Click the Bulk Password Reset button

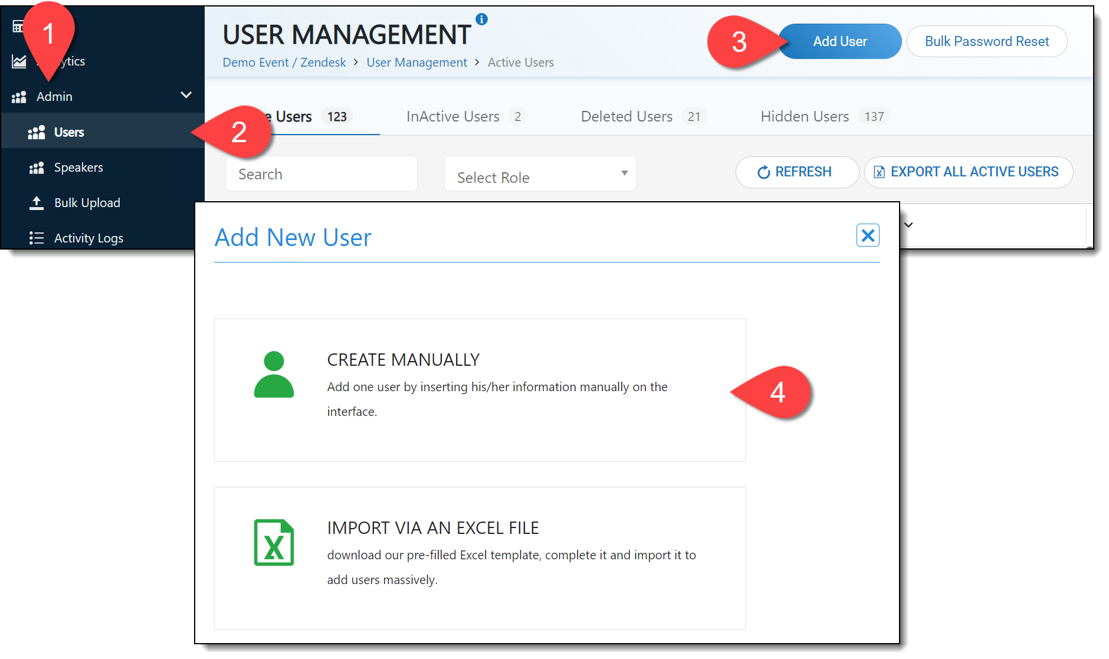pos(986,41)
